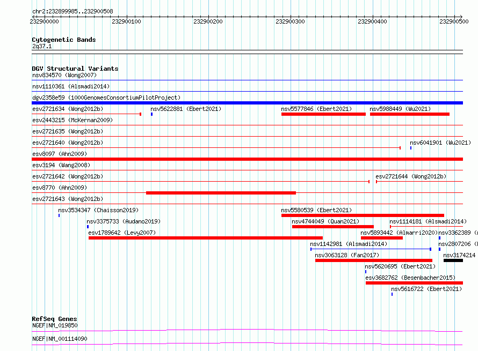The width and height of the screenshot is (478, 351).
Task: Select the nsv3534347 blue marker
Action: pos(59,215)
